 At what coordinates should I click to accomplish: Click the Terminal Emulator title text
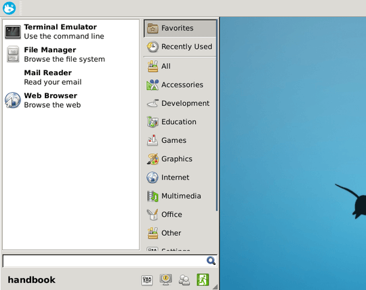60,27
